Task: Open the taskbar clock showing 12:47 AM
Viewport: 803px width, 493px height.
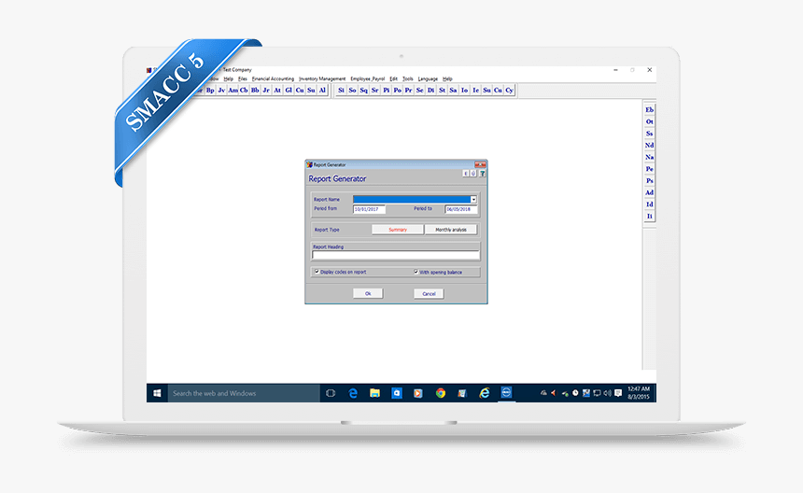Action: click(x=639, y=393)
